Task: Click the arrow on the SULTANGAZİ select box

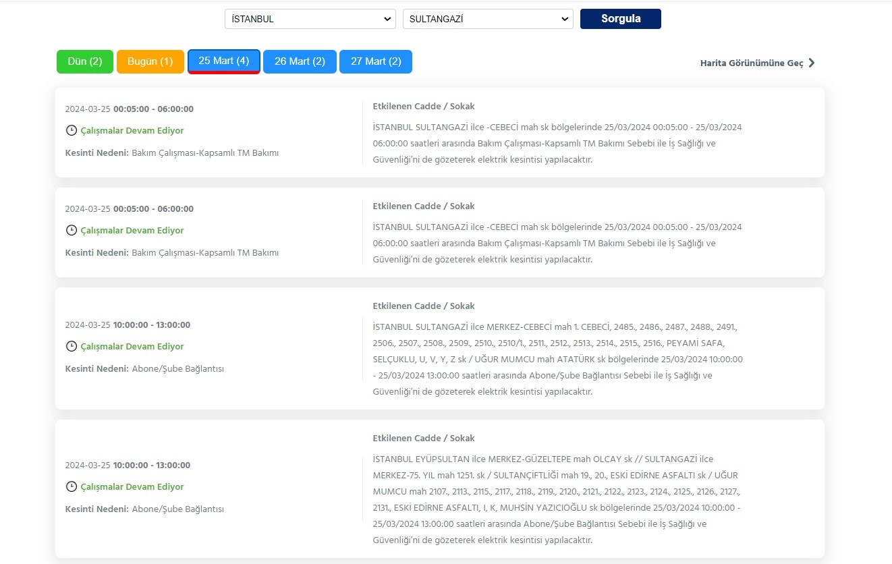Action: click(565, 19)
